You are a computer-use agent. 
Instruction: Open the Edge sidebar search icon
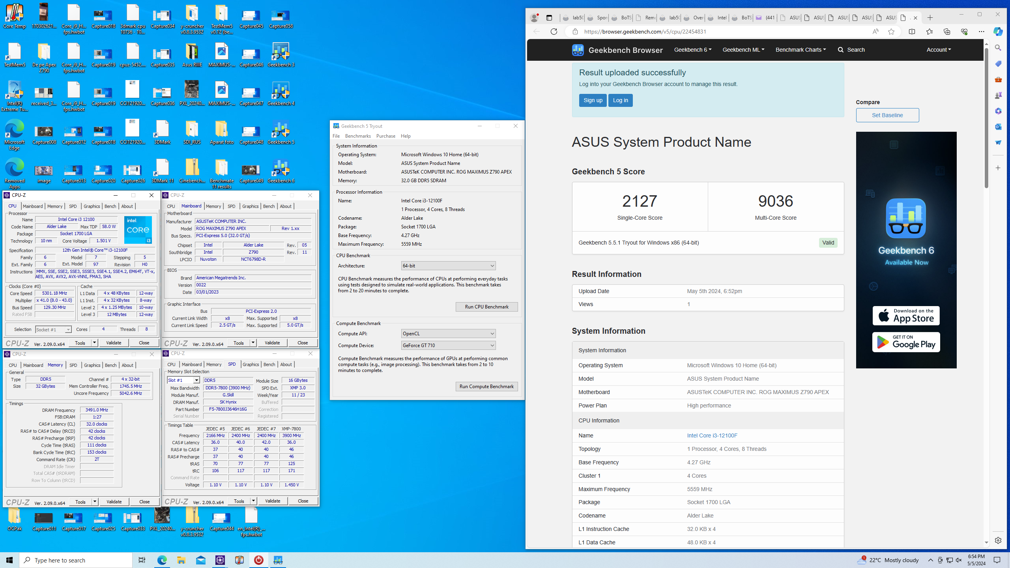[x=998, y=48]
